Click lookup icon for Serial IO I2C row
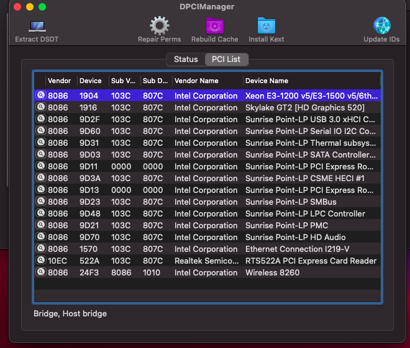 41,130
